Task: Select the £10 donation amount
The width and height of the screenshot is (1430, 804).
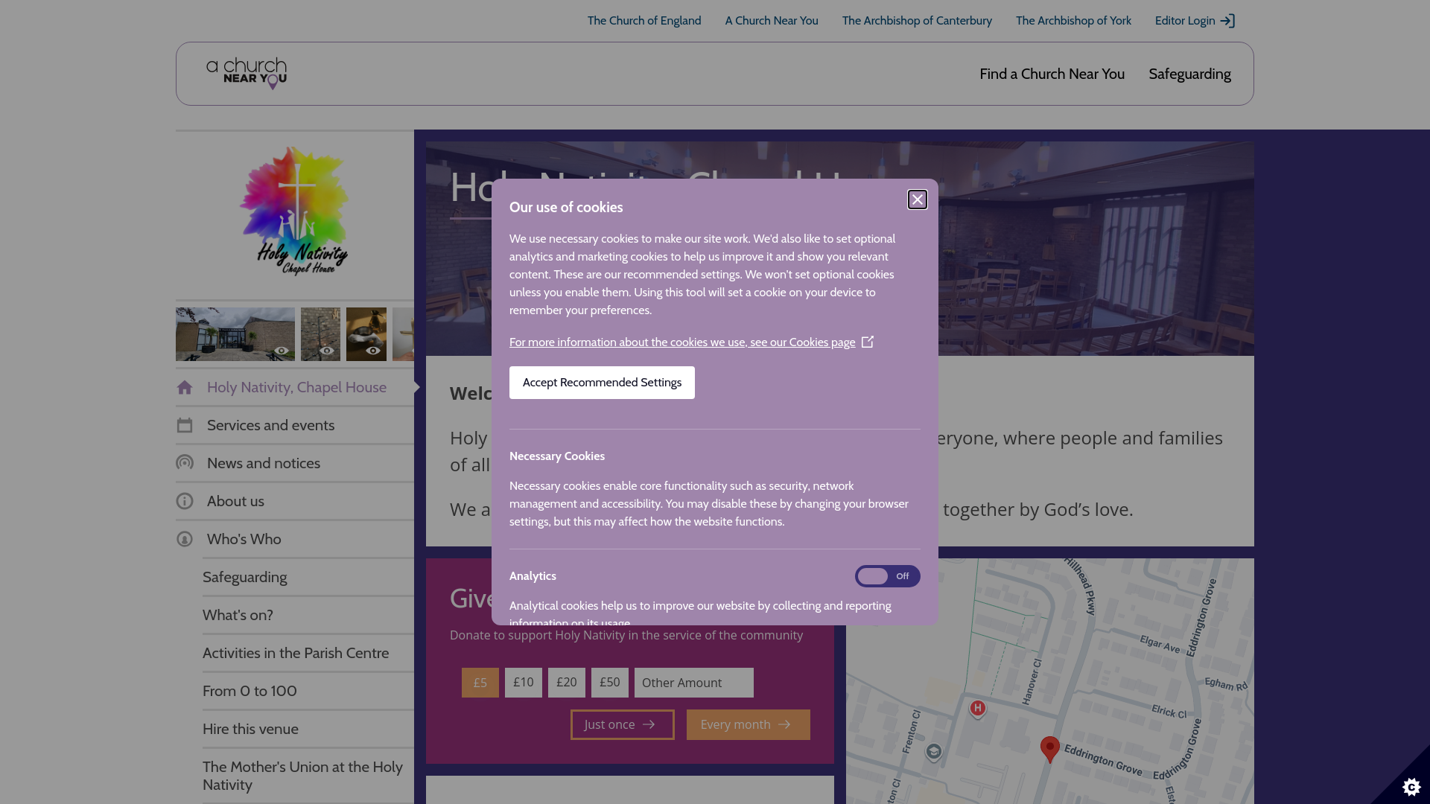Action: 524,683
